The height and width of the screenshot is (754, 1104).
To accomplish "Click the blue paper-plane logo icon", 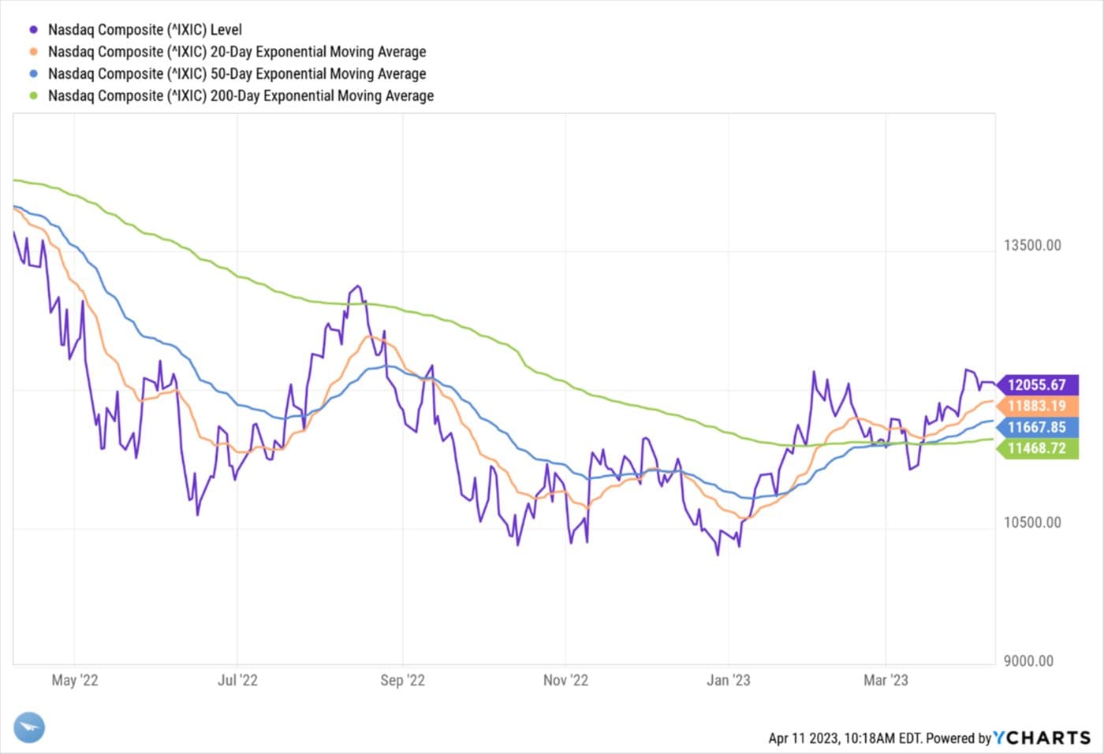I will 29,727.
